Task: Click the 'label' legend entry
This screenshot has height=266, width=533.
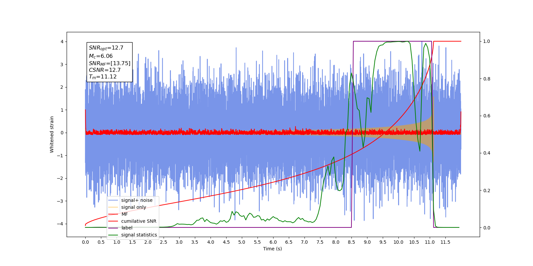Action: pyautogui.click(x=127, y=228)
